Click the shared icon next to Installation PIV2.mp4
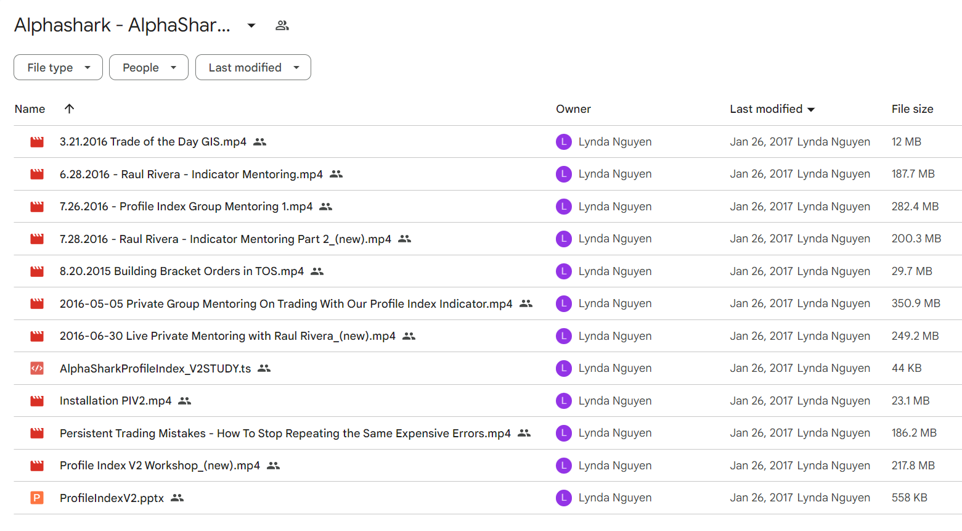The width and height of the screenshot is (962, 531). click(185, 401)
